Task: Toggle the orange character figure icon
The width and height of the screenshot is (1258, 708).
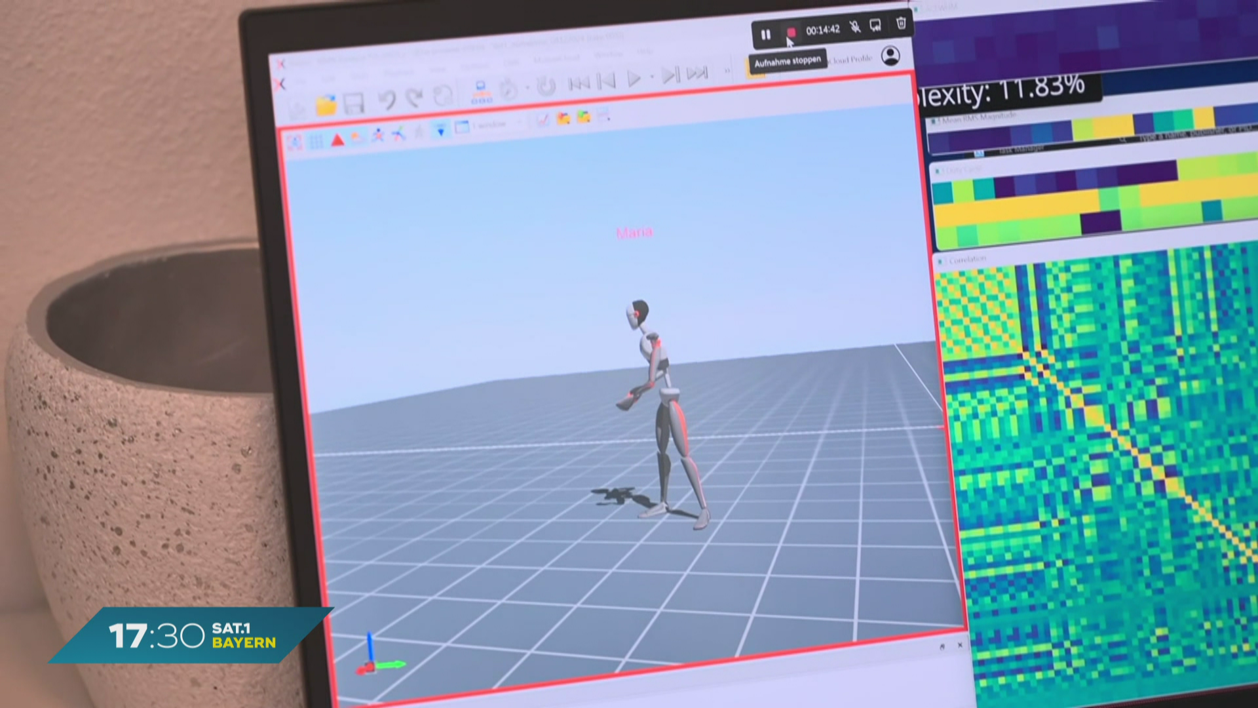Action: (377, 136)
